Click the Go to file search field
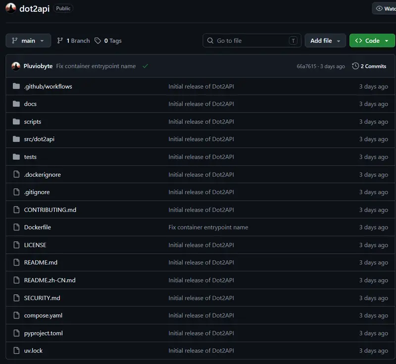Screen dimensions: 396x364 click(x=252, y=41)
